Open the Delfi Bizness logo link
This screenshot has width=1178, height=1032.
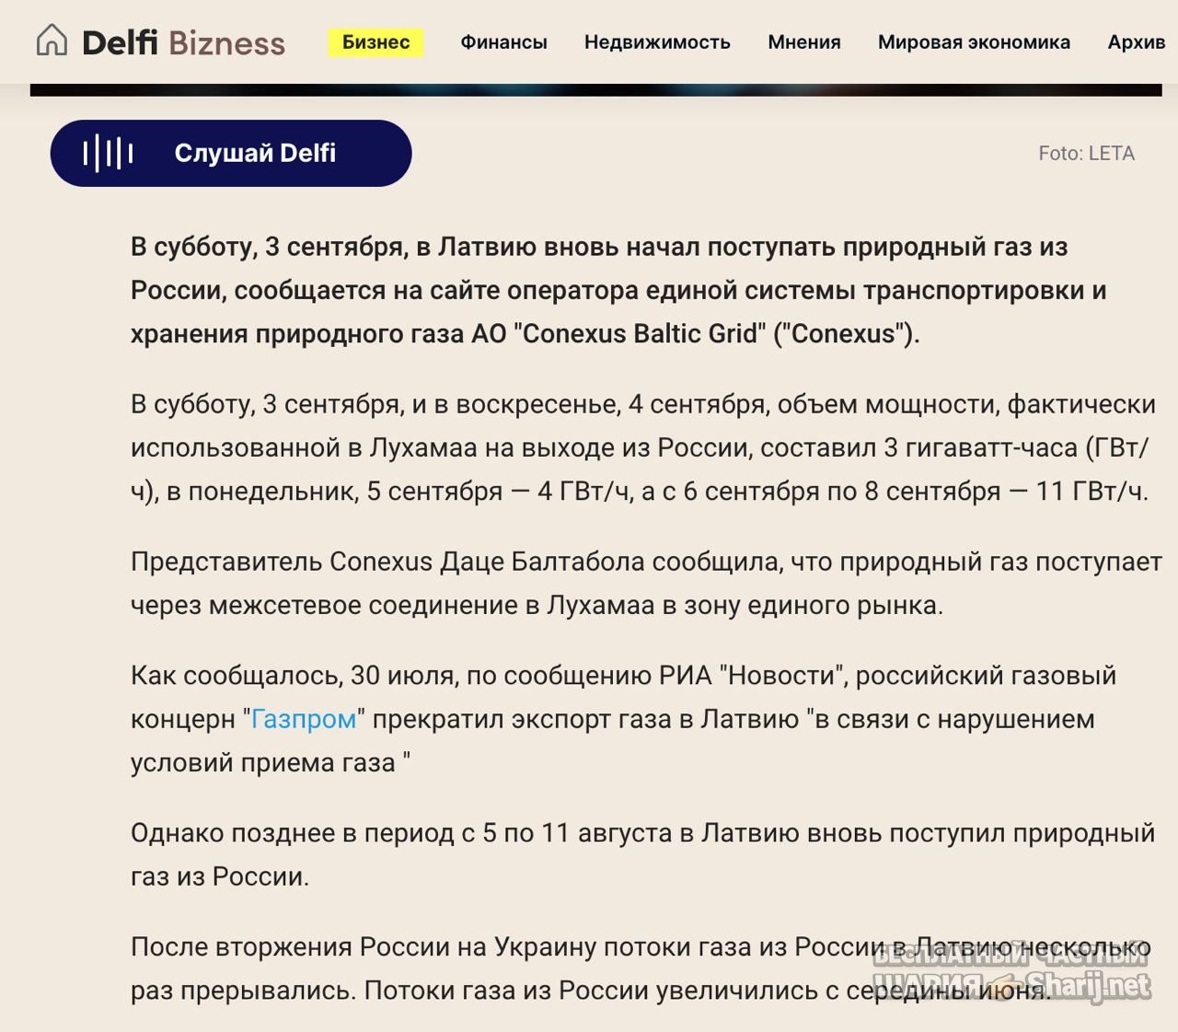[x=183, y=42]
